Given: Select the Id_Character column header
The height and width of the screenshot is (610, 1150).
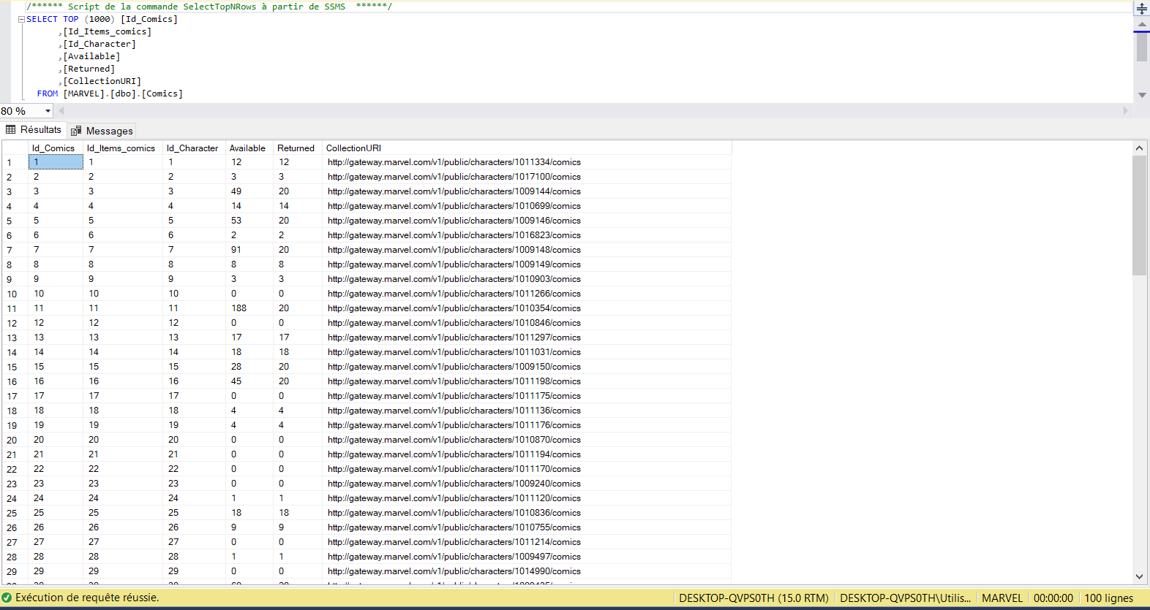Looking at the screenshot, I should click(194, 148).
